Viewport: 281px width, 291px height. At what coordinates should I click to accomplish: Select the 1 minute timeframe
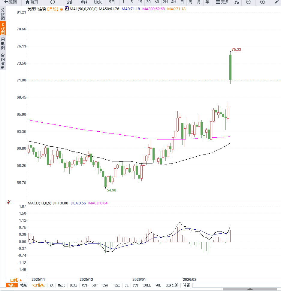pos(123,2)
